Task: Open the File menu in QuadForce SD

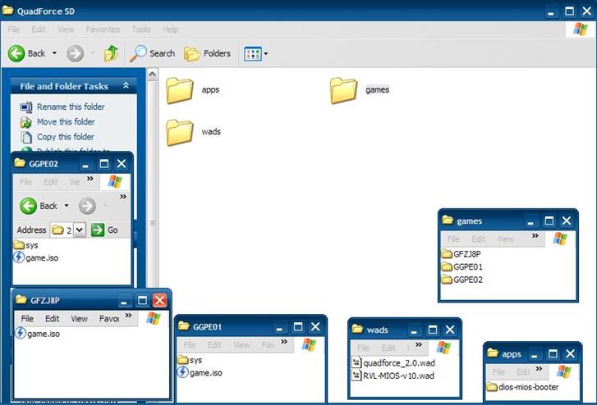Action: tap(14, 30)
